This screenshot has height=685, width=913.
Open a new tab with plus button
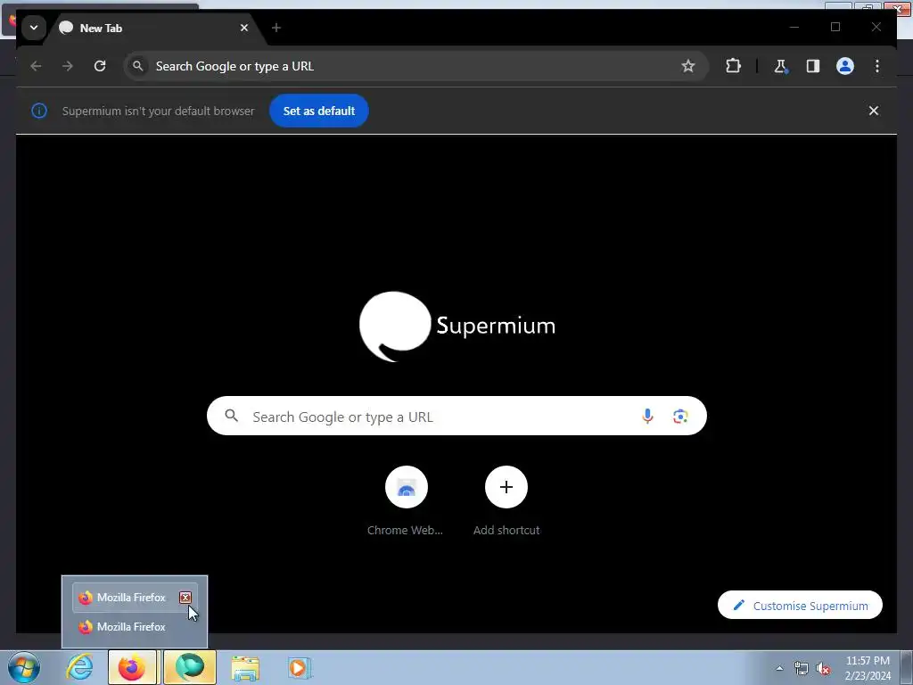[x=276, y=28]
